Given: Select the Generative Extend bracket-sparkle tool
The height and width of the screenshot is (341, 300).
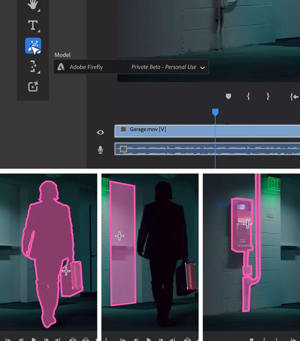Looking at the screenshot, I should click(x=33, y=66).
